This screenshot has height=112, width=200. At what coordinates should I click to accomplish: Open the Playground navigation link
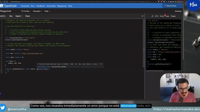coord(62,6)
